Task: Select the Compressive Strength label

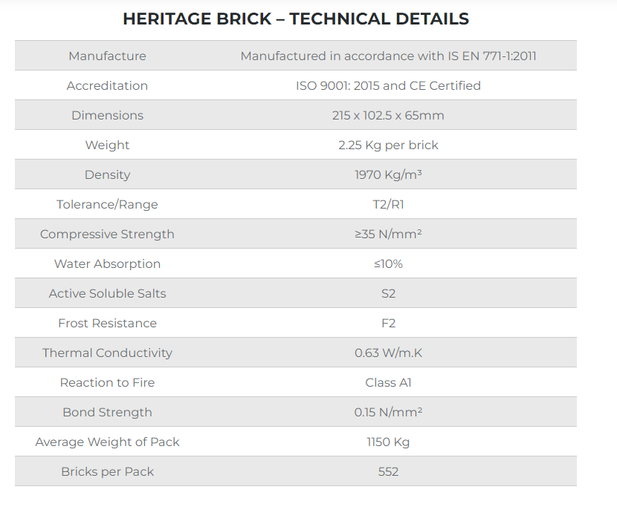Action: [x=108, y=234]
